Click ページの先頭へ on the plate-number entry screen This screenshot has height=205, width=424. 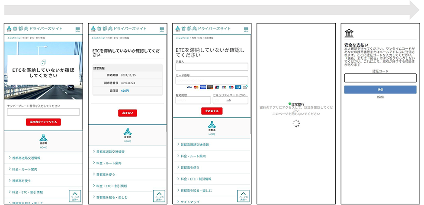tap(75, 196)
